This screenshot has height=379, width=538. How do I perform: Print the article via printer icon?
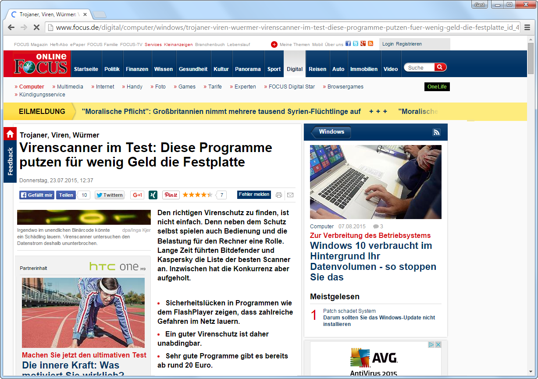[279, 195]
